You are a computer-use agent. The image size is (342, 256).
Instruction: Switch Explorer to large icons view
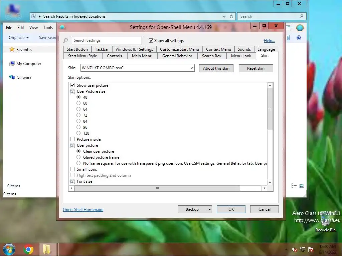click(302, 186)
